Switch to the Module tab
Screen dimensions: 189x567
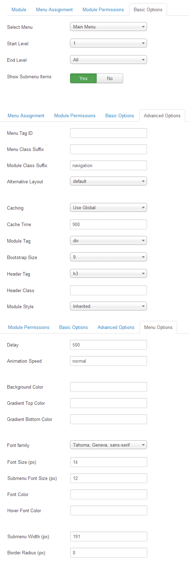point(19,9)
